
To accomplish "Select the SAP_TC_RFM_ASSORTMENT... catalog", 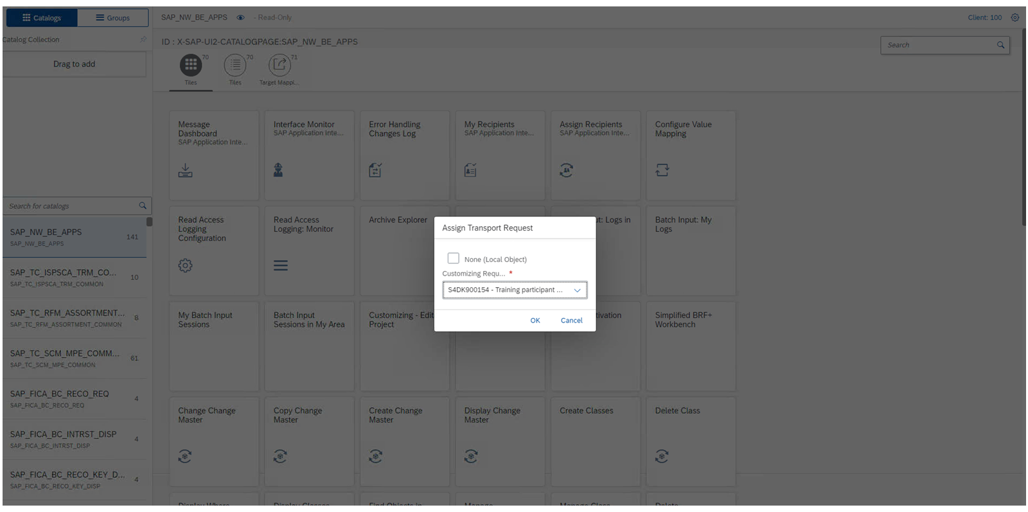I will [75, 318].
